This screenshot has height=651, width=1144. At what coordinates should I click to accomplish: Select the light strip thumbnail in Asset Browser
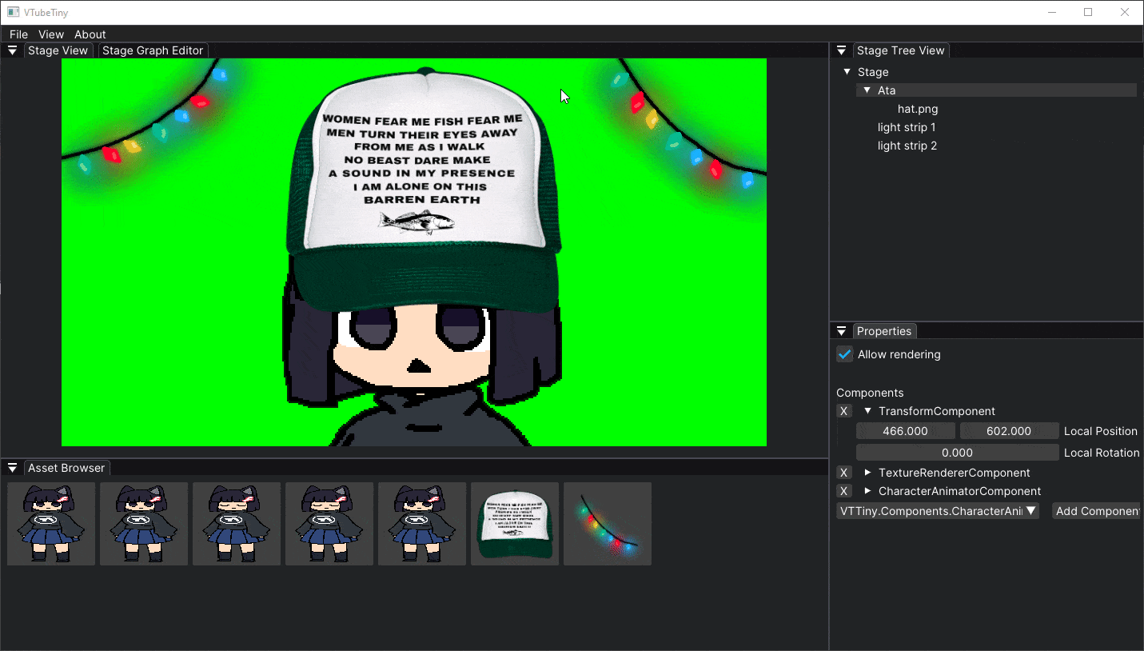pos(608,524)
